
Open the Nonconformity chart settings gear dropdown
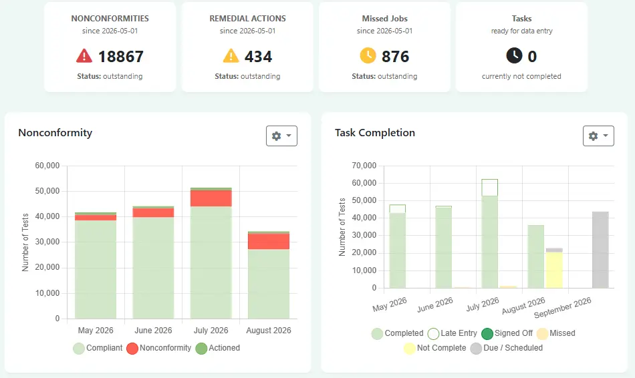pos(281,136)
